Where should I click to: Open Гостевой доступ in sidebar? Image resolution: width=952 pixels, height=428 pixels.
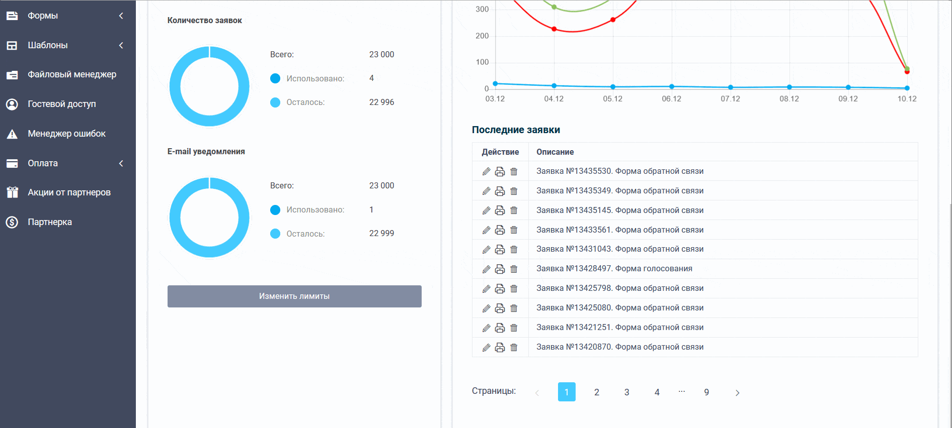point(61,104)
